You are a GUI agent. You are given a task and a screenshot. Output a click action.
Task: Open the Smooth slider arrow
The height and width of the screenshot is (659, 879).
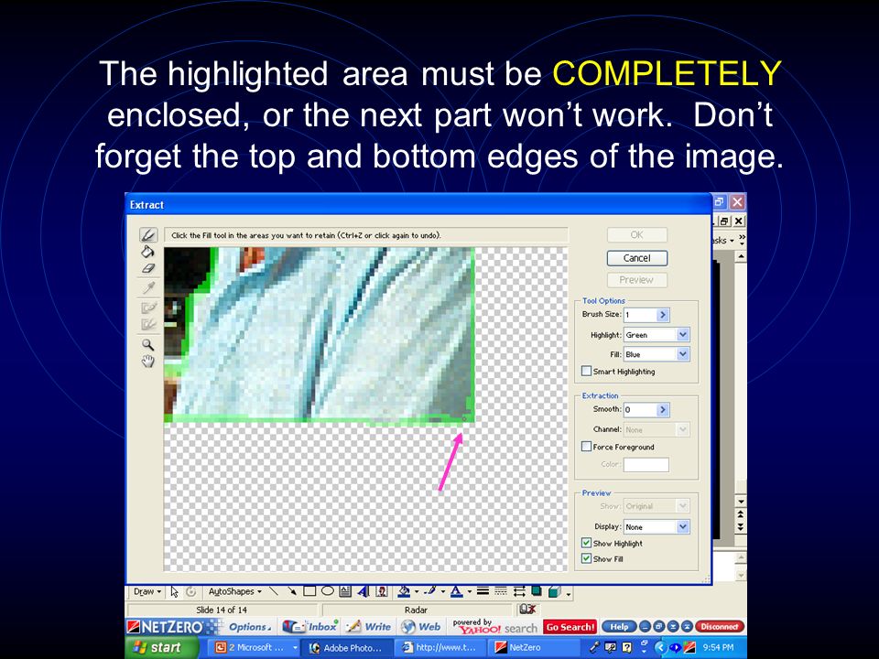coord(663,410)
